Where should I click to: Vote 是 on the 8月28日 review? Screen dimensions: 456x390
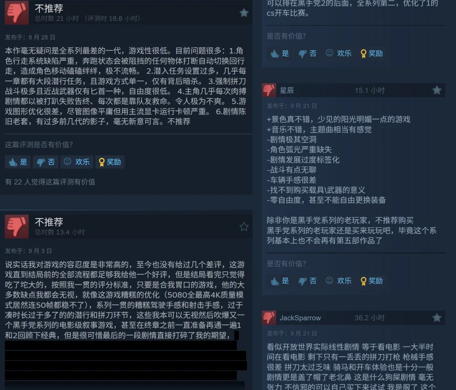(x=18, y=162)
